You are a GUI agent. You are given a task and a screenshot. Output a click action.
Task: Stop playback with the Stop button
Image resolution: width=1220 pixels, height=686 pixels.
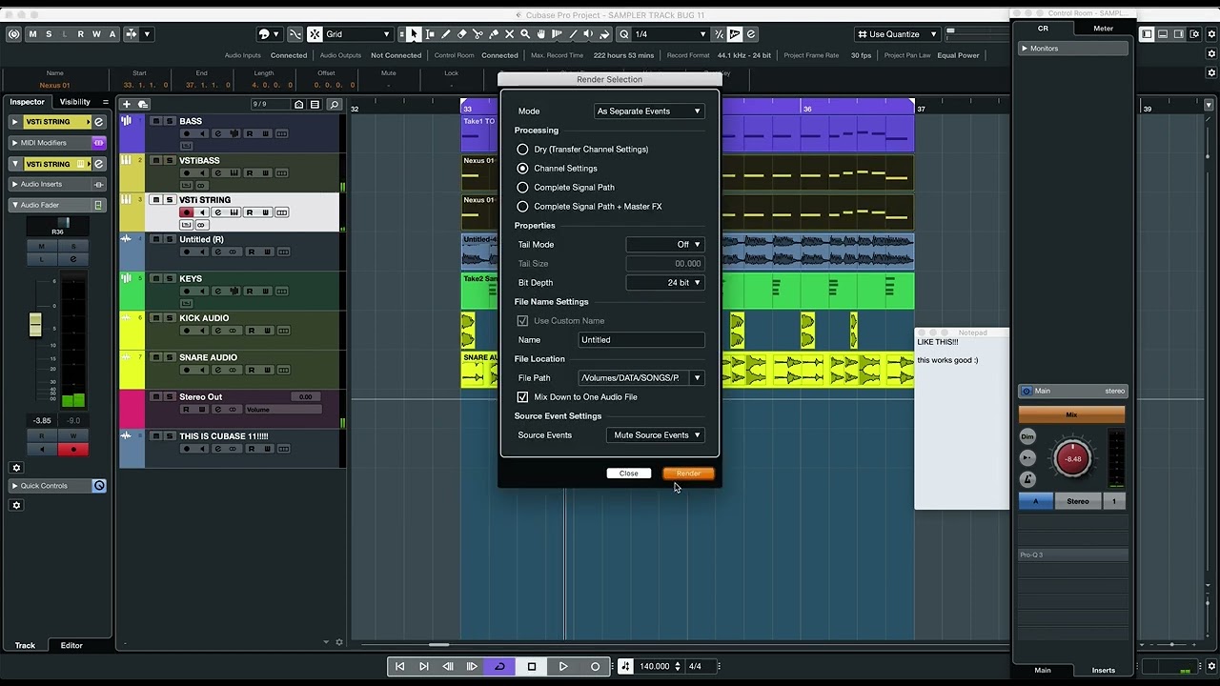point(532,666)
